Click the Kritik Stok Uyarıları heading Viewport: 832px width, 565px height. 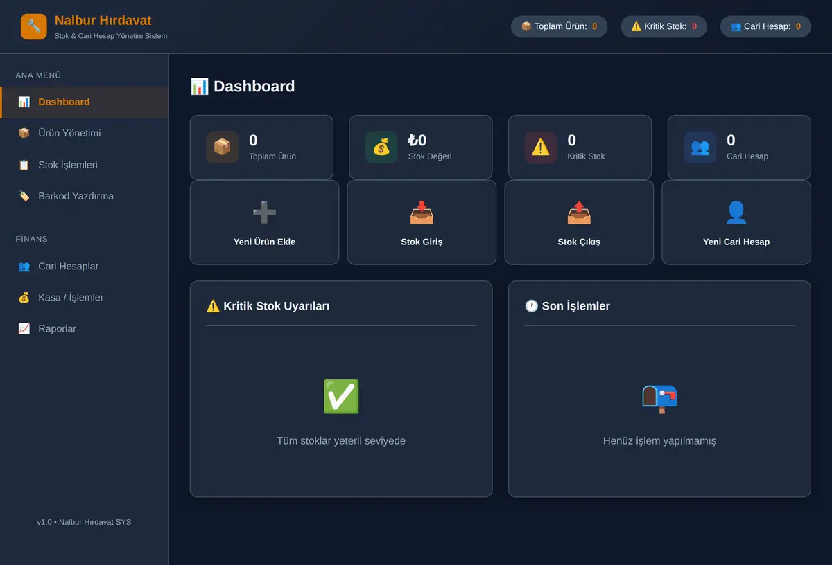(x=268, y=306)
